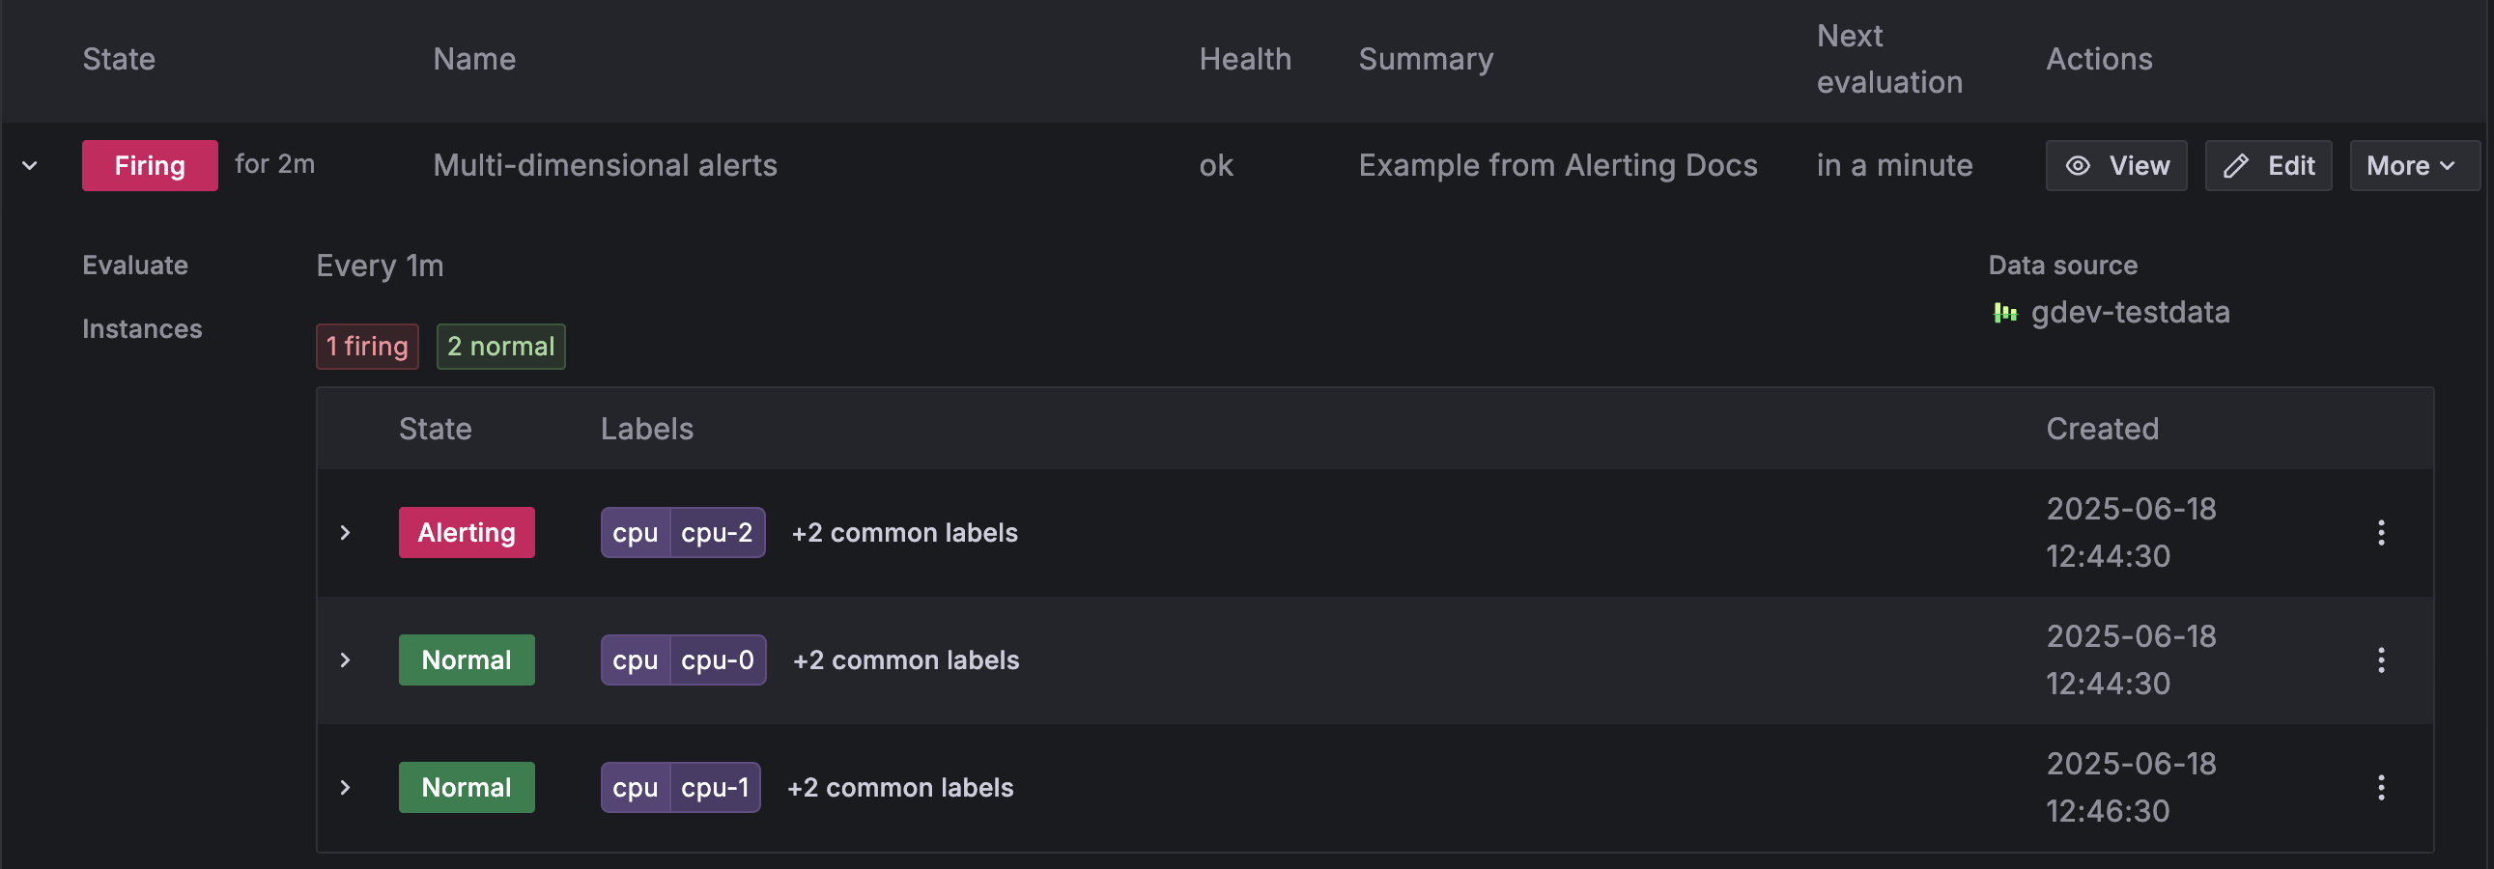Select the Alerting badge on the cpu-2 row

coord(466,532)
